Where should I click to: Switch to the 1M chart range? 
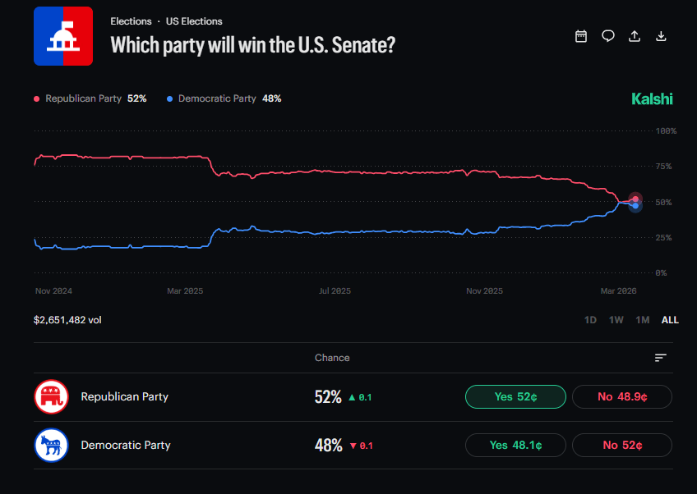pos(643,320)
